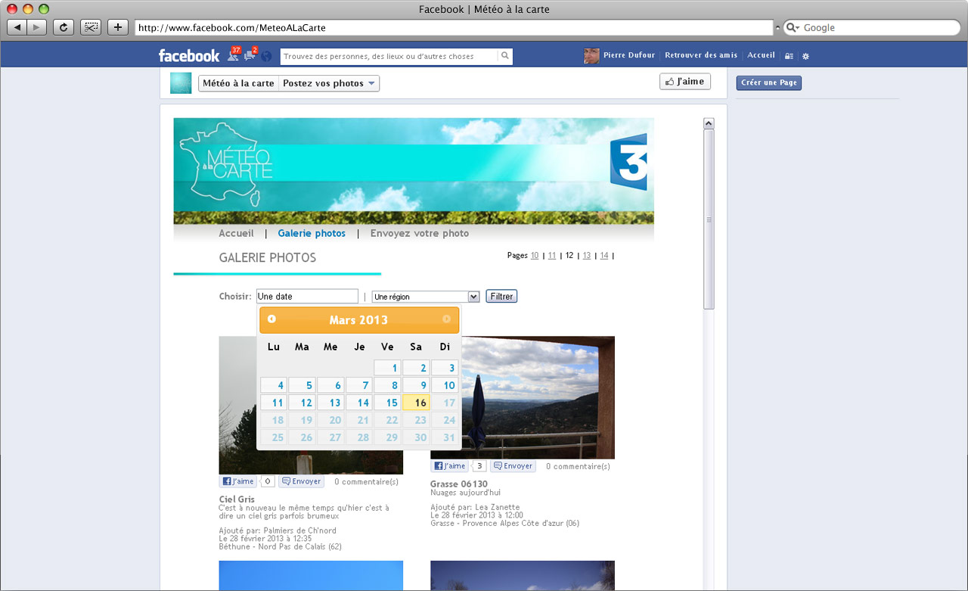Click the Météo à la Carte banner logo
The width and height of the screenshot is (968, 591).
click(x=225, y=163)
